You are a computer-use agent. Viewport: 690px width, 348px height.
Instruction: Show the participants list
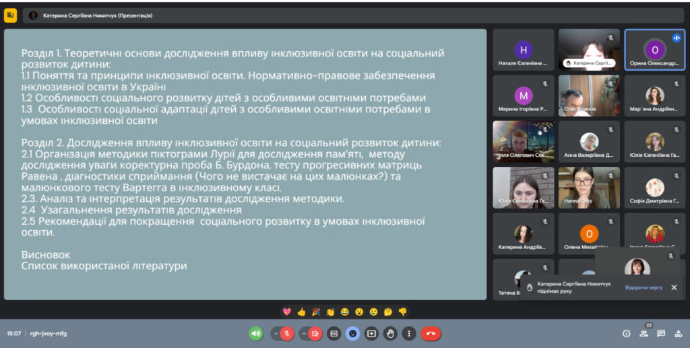coord(644,333)
